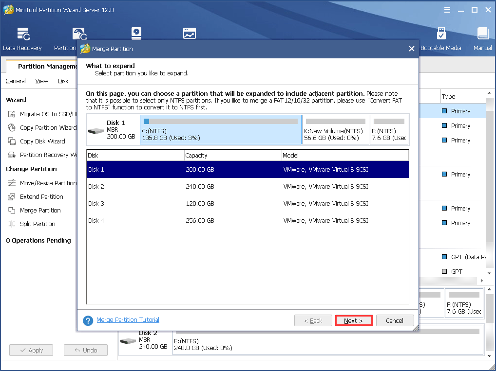Cancel the Merge Partition wizard

tap(395, 320)
